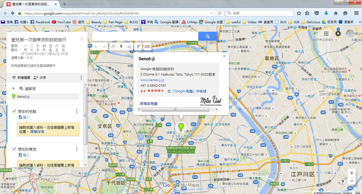Click 分享 share button
This screenshot has width=362, height=194.
[40, 77]
